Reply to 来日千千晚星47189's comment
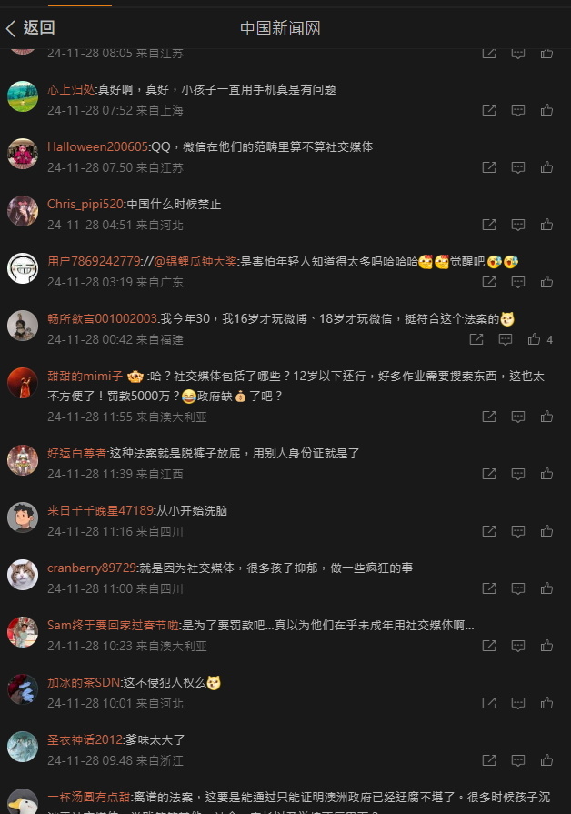 point(518,531)
